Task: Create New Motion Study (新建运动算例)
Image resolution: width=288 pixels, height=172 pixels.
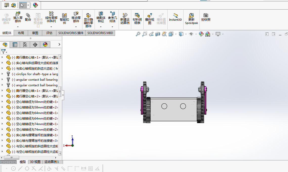Action: pos(125,19)
